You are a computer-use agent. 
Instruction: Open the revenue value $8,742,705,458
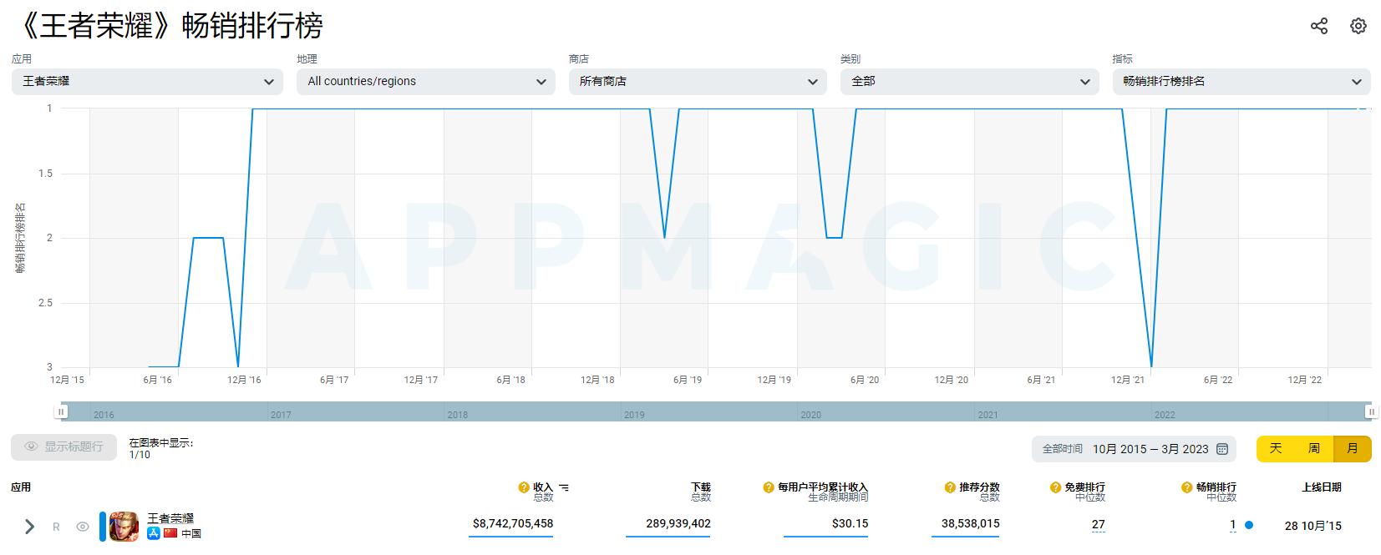(x=513, y=524)
